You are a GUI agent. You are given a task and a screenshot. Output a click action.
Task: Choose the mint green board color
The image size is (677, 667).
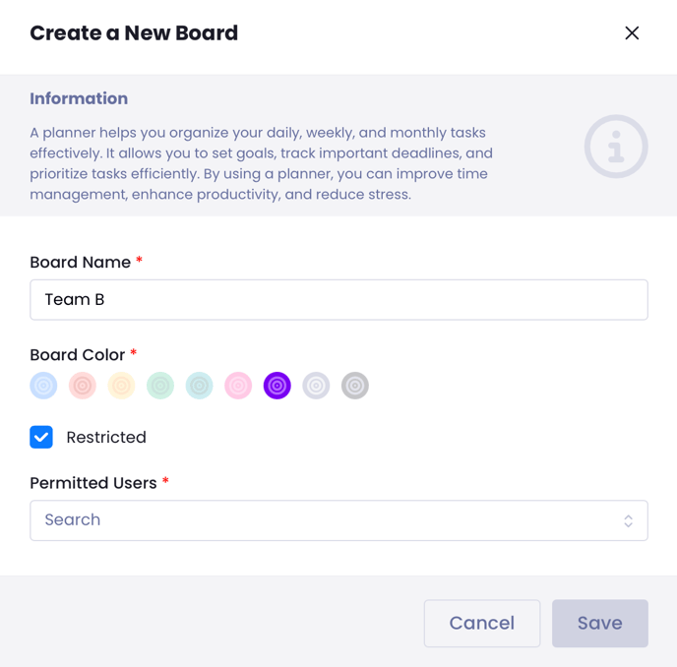coord(160,386)
